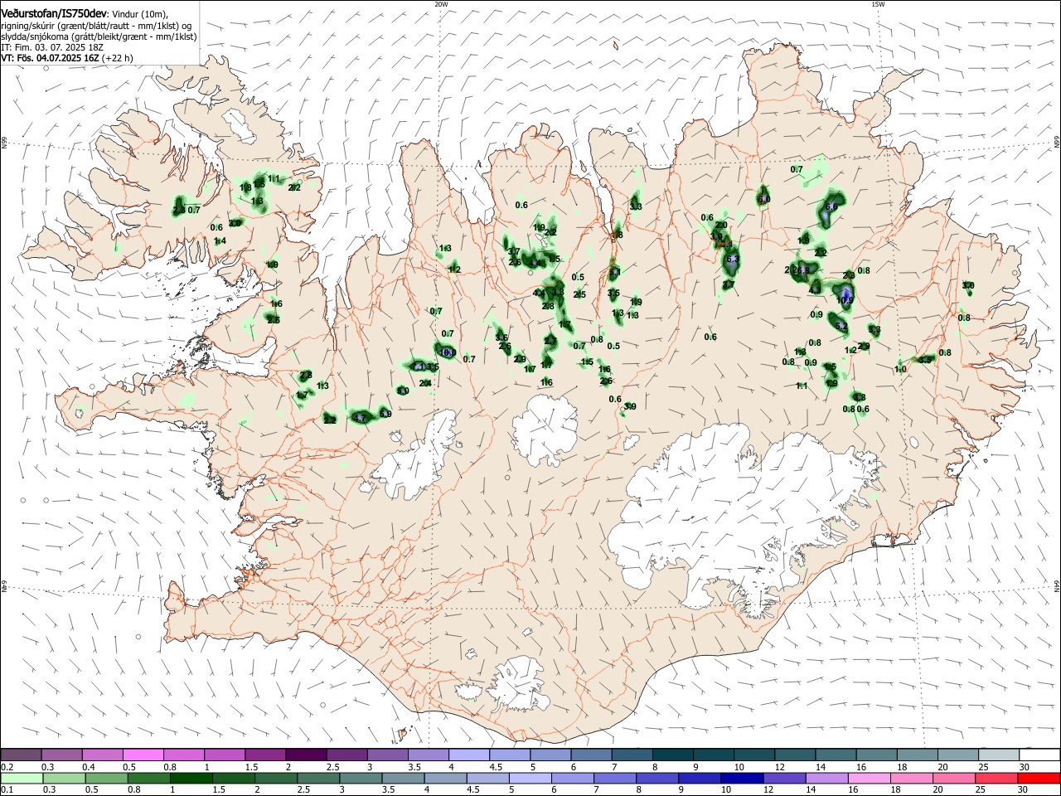
Task: Pick the bottom-row violet swatch starting at 12
Action: [784, 778]
